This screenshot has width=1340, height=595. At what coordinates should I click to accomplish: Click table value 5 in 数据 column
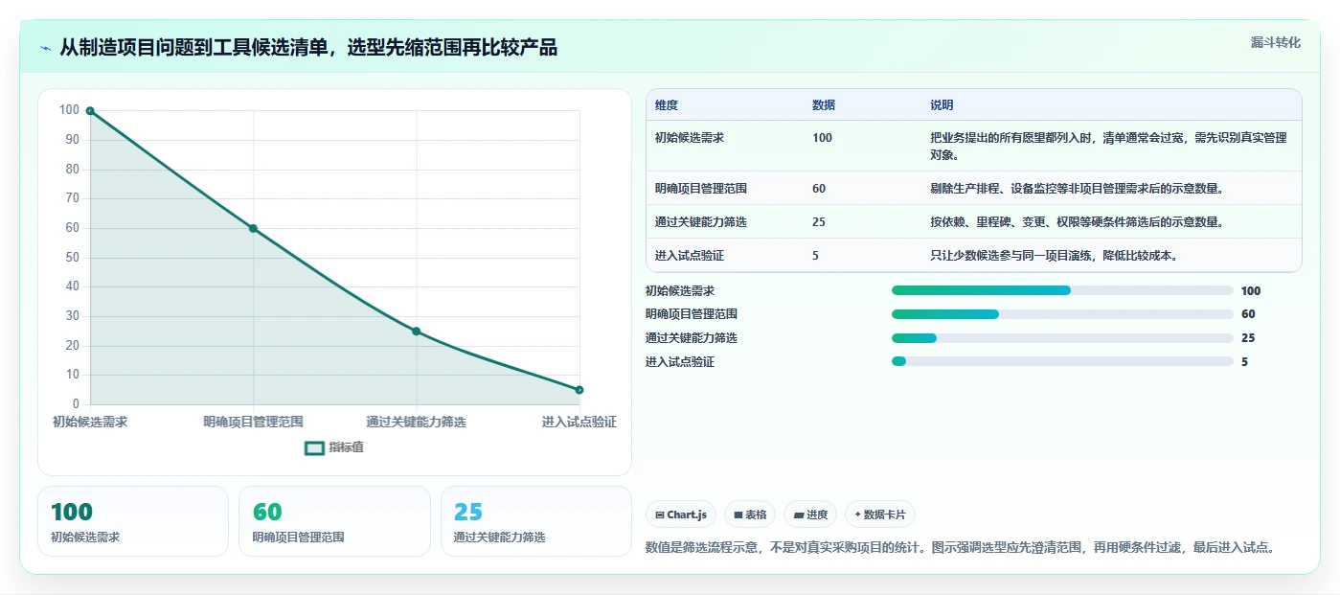click(815, 256)
